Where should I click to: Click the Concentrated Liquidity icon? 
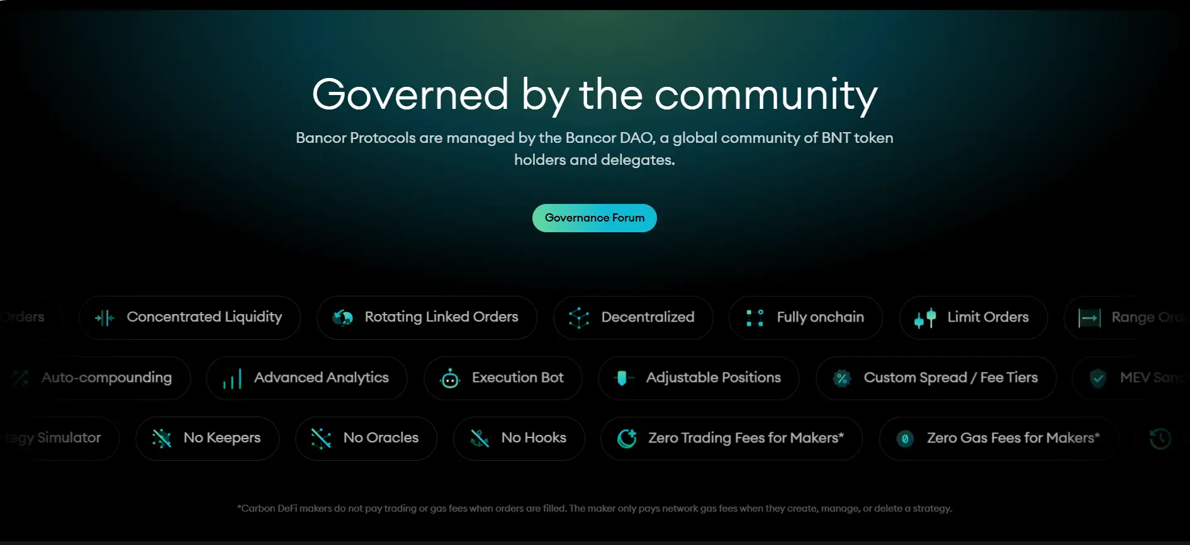point(104,318)
